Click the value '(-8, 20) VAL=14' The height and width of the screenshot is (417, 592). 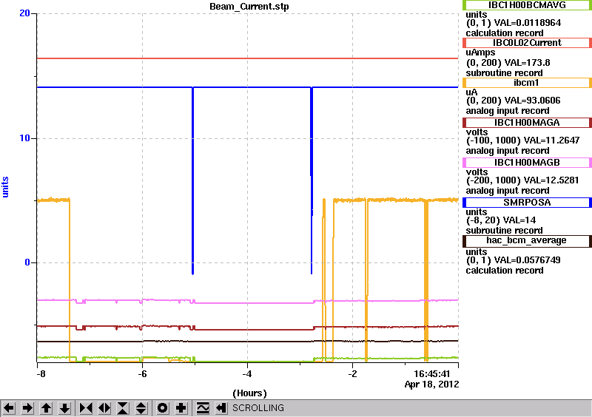coord(501,220)
